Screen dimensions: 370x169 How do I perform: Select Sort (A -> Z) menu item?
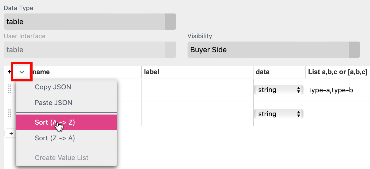55,122
